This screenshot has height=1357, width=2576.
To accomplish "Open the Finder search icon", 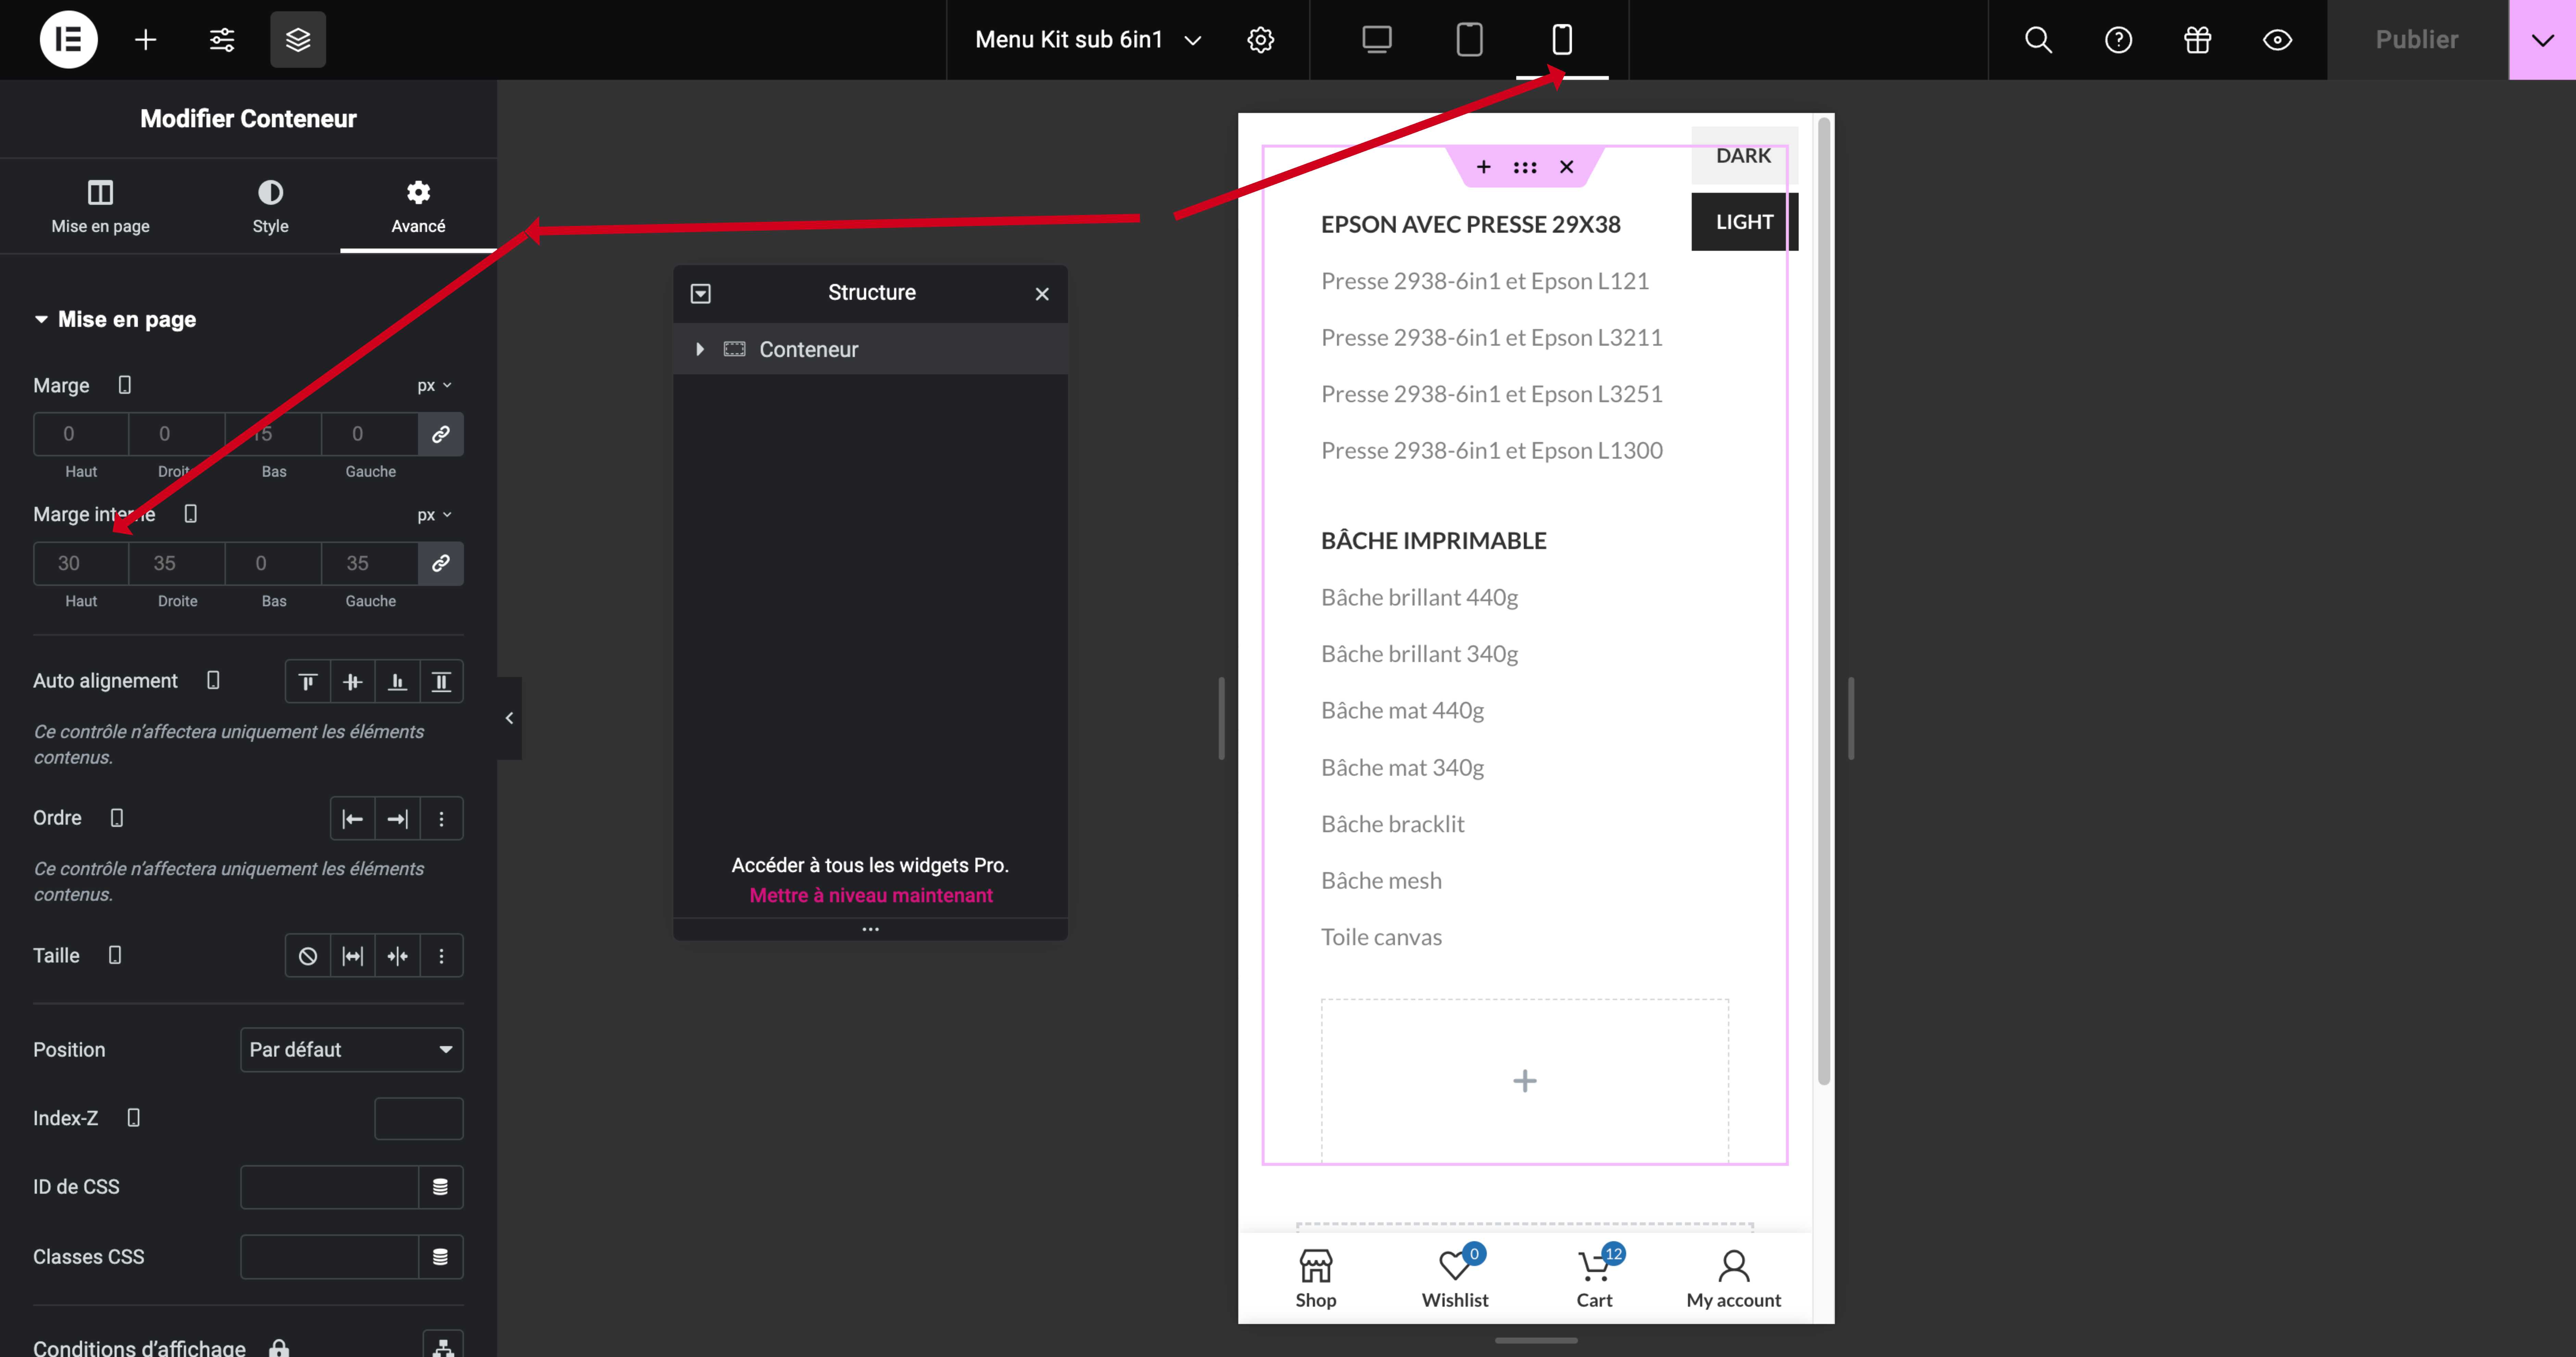I will 2038,40.
